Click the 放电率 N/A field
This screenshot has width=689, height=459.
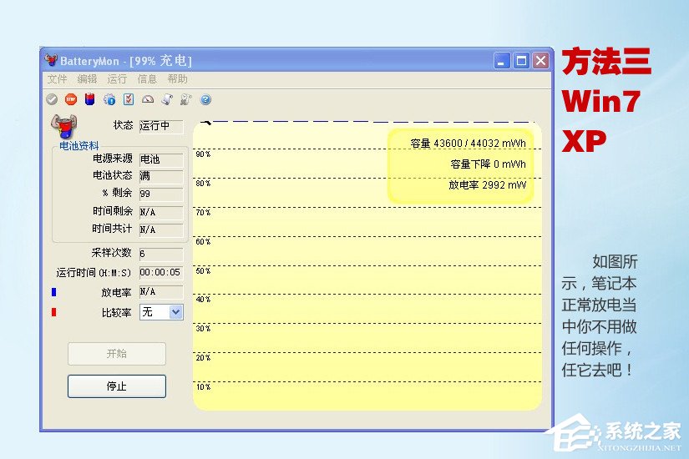tap(161, 292)
